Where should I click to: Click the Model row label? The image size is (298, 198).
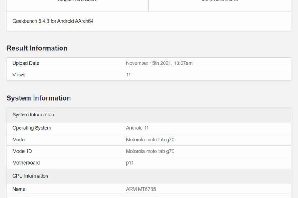coord(19,140)
